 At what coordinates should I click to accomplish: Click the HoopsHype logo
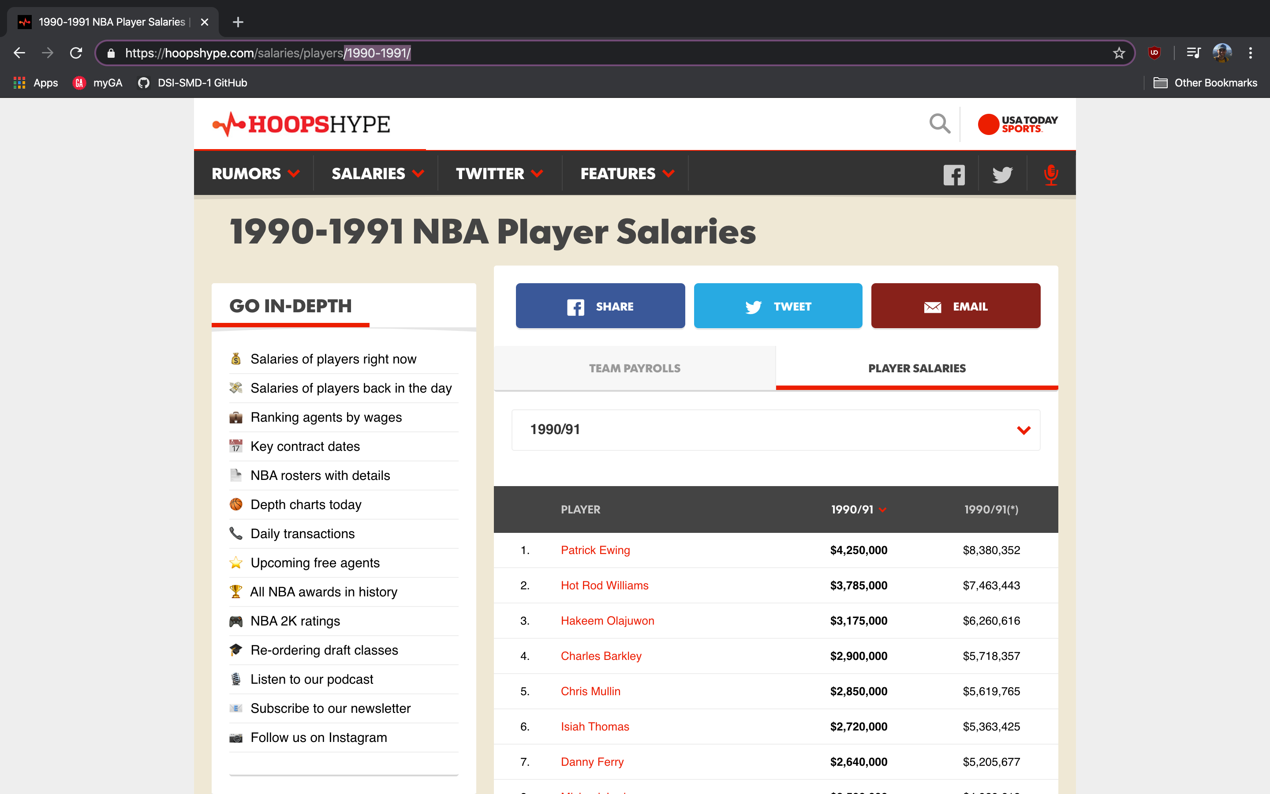tap(301, 124)
